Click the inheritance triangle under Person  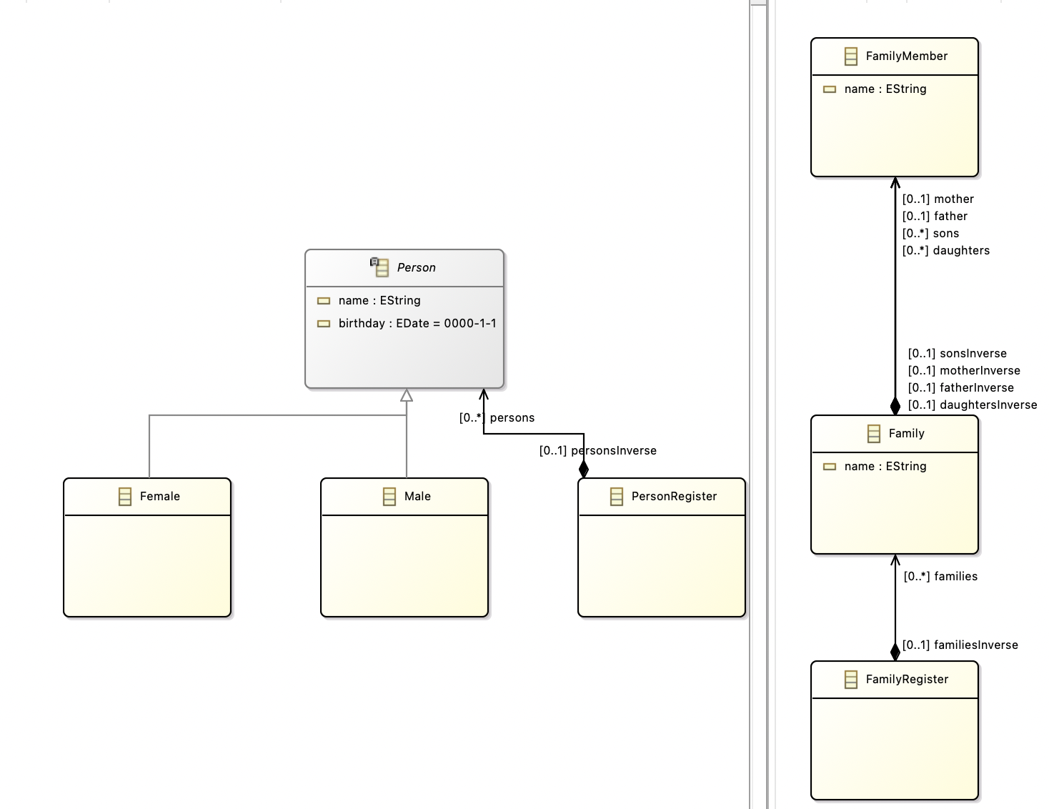pos(407,395)
